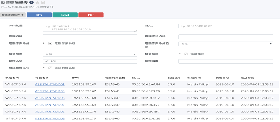Export the report as PDF

[91, 15]
